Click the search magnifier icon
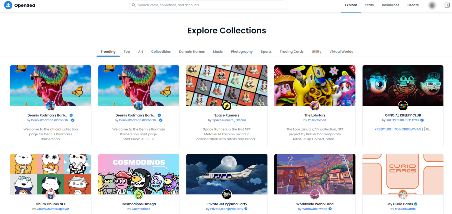Viewport: 452px width, 214px height. 134,5
